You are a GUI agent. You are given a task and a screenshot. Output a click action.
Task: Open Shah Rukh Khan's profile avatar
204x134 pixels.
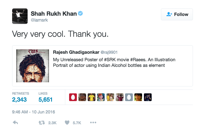click(x=20, y=16)
